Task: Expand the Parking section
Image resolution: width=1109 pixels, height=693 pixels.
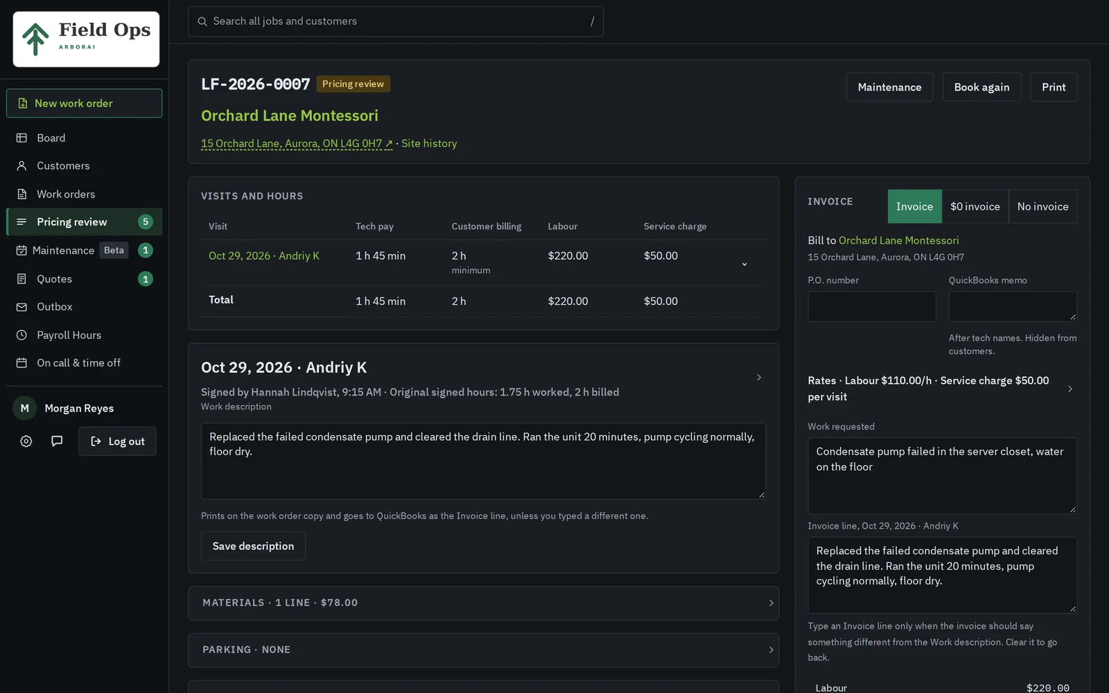Action: pos(483,650)
